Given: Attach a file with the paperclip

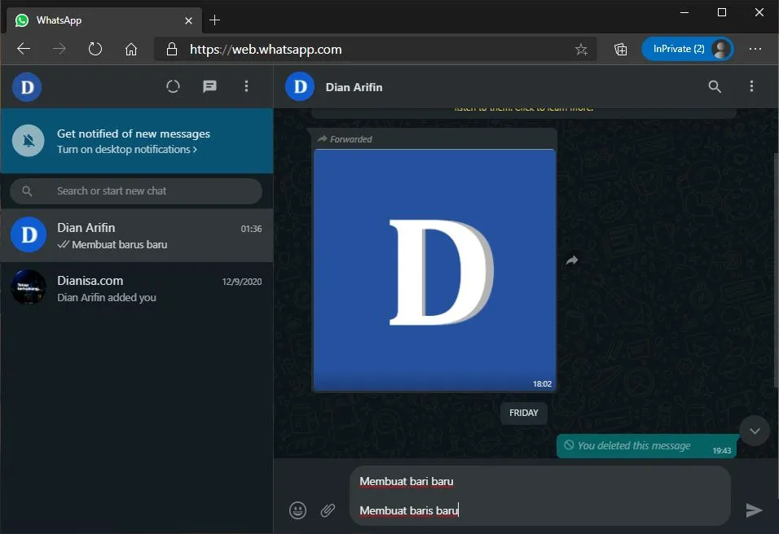Looking at the screenshot, I should (x=328, y=510).
